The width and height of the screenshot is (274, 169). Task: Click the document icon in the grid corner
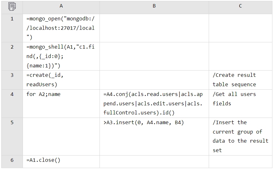[12, 6]
